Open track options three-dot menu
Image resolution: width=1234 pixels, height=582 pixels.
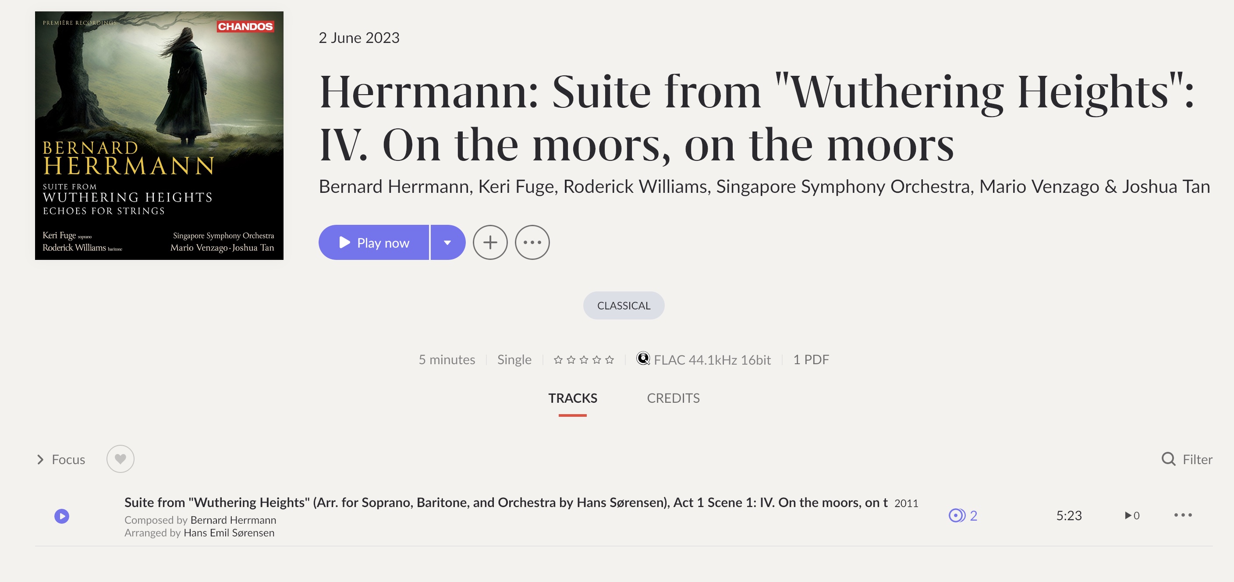pos(1183,515)
